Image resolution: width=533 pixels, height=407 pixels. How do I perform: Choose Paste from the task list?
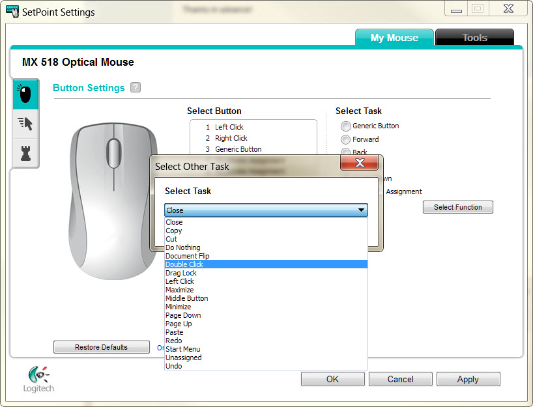(x=266, y=332)
